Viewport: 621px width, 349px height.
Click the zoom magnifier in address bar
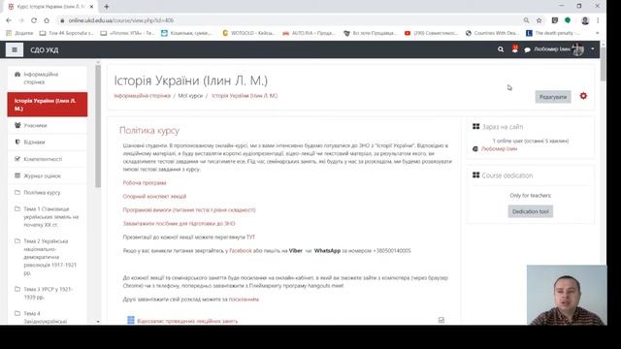(x=526, y=20)
